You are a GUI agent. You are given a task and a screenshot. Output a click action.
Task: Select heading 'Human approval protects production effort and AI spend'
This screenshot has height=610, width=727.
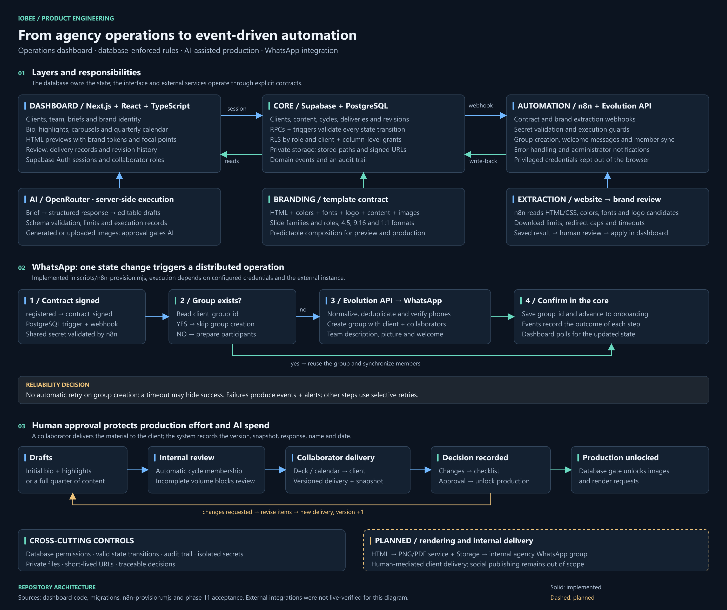point(151,425)
